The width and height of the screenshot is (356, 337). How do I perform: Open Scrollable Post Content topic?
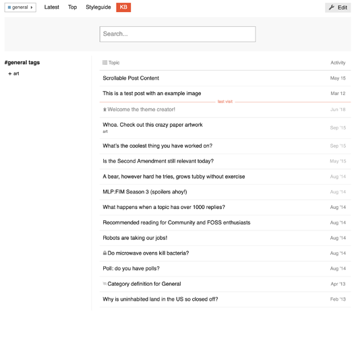131,78
